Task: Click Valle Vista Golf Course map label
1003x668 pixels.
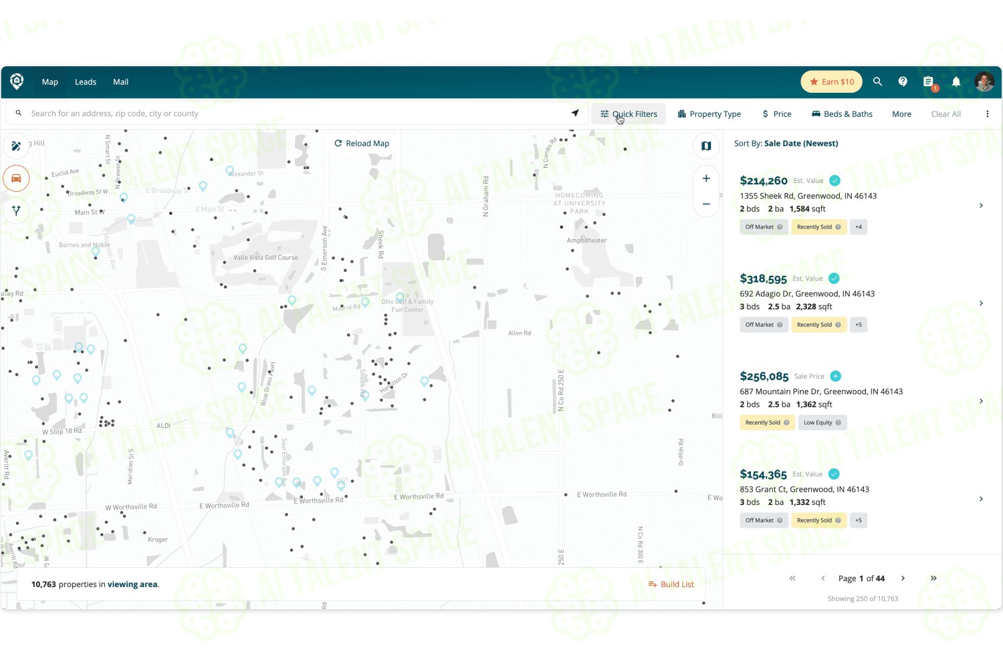Action: pyautogui.click(x=266, y=257)
